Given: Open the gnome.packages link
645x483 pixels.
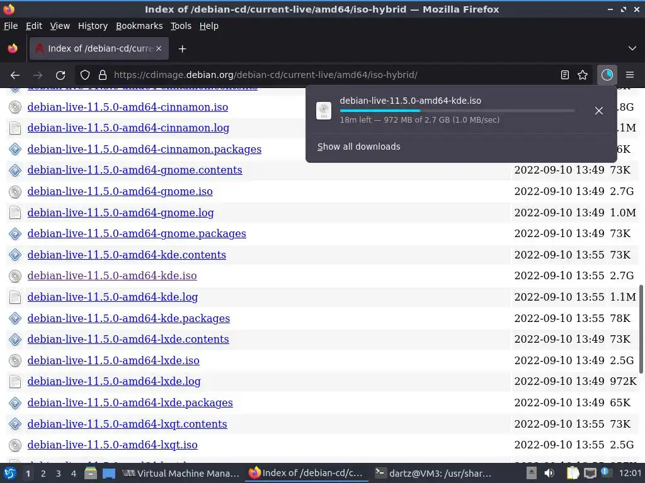Looking at the screenshot, I should [x=137, y=234].
